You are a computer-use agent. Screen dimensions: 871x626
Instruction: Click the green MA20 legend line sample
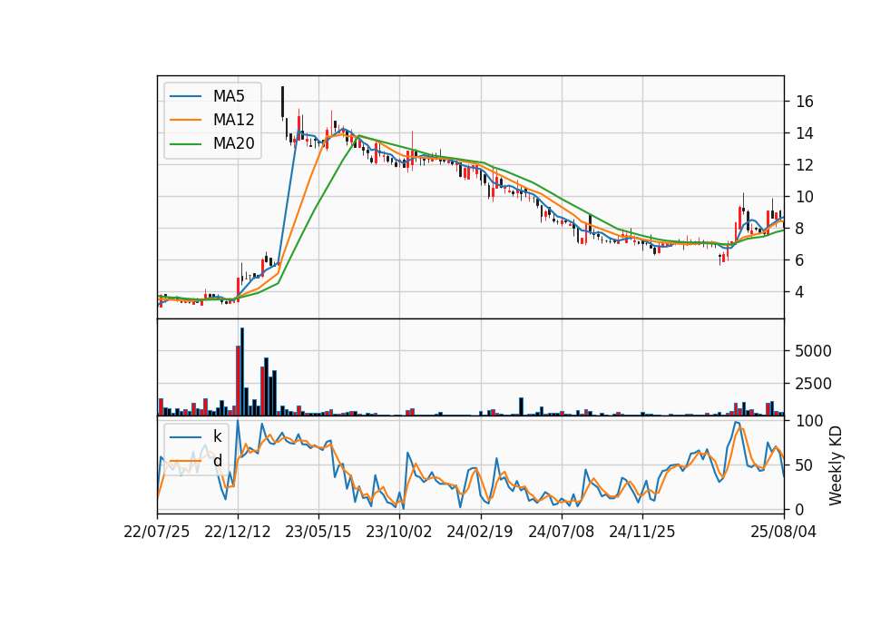tap(185, 143)
